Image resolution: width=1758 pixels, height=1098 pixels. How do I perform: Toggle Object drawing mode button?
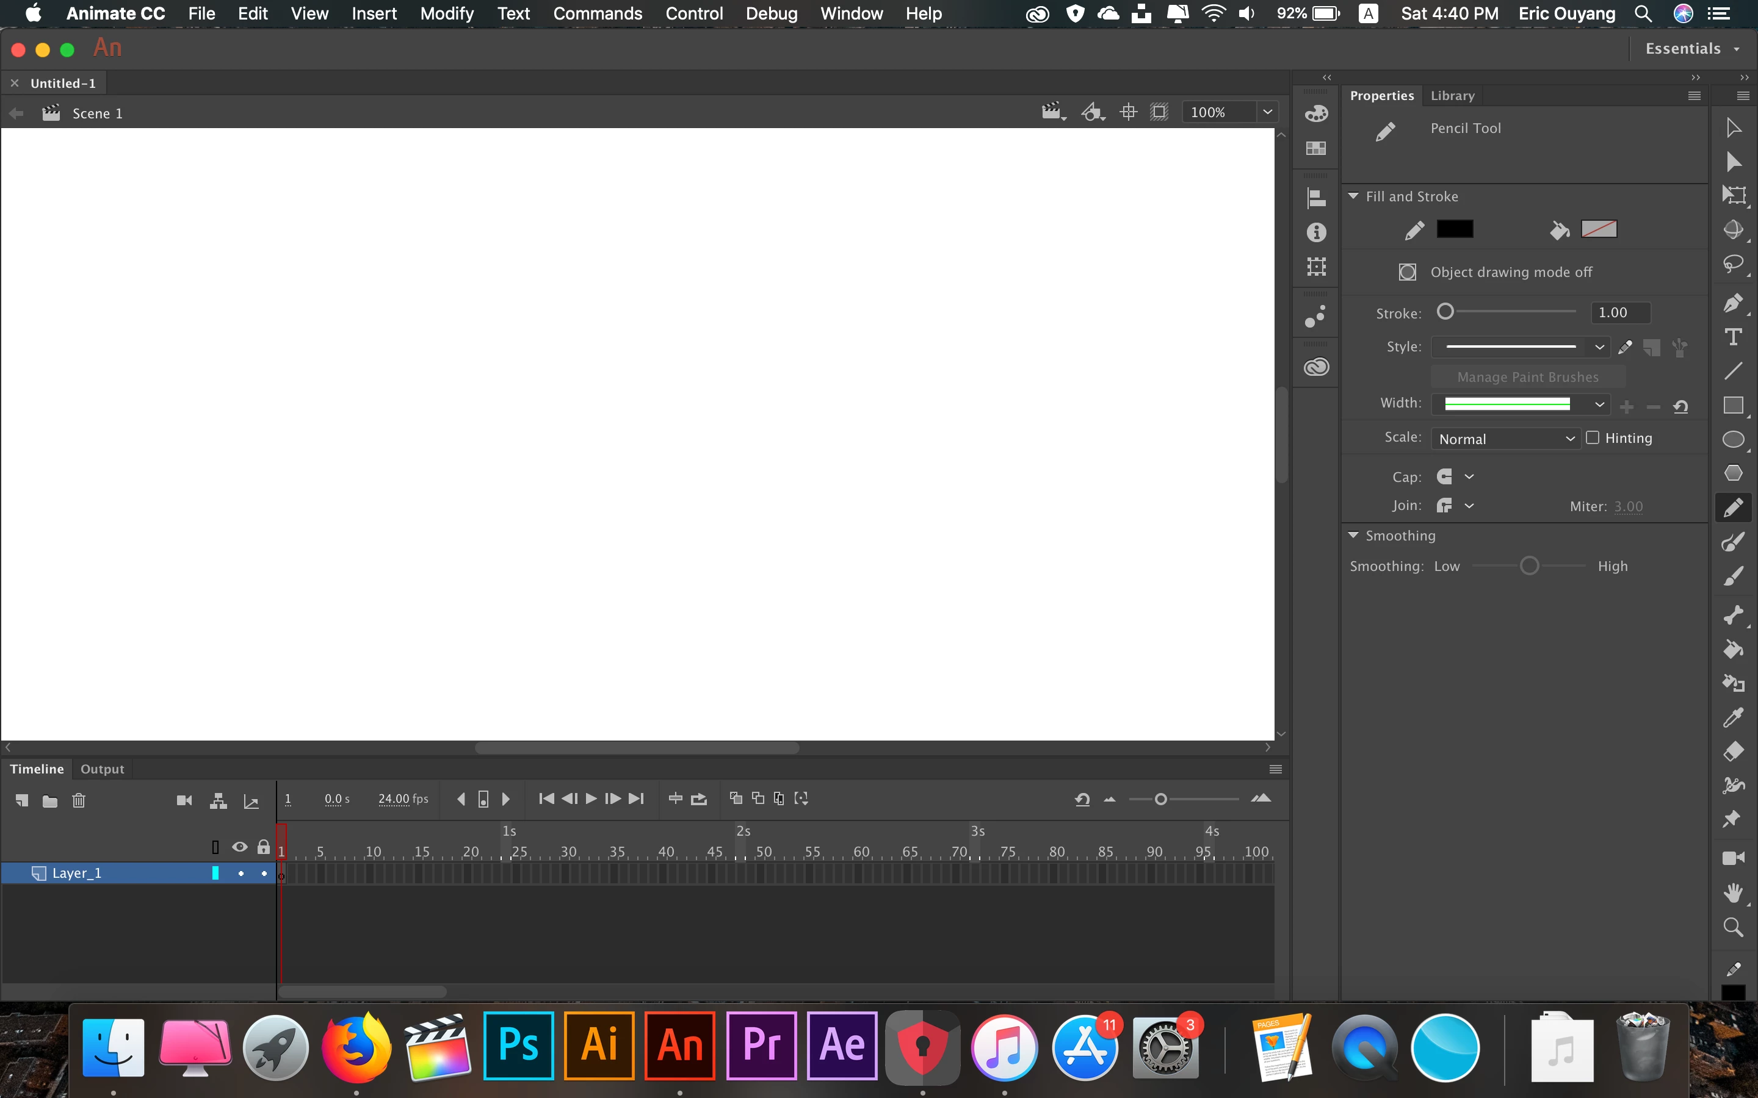tap(1407, 272)
